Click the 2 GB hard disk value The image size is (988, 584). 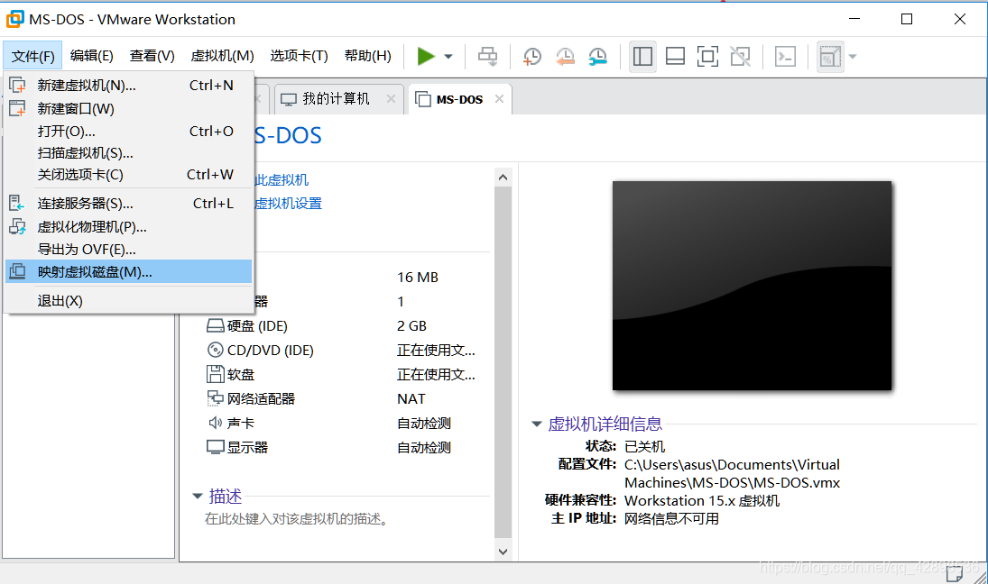click(x=412, y=326)
